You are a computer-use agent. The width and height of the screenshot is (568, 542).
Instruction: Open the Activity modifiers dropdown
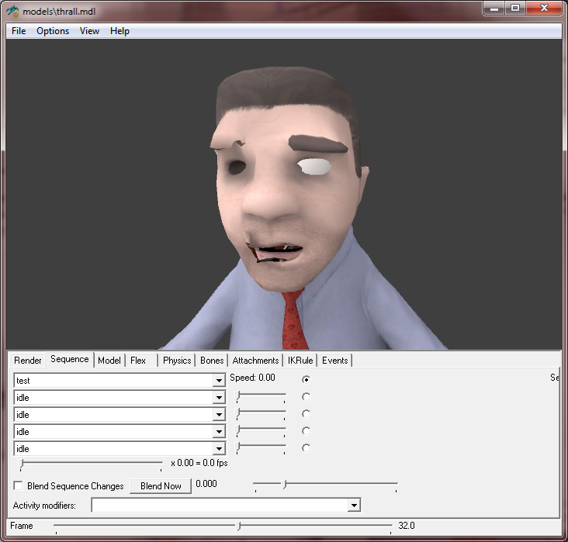354,505
